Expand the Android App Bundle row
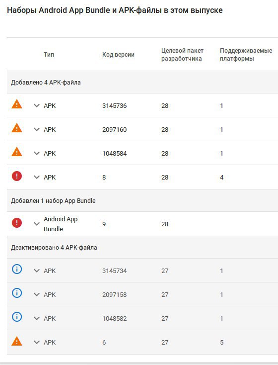The width and height of the screenshot is (278, 365). (37, 224)
